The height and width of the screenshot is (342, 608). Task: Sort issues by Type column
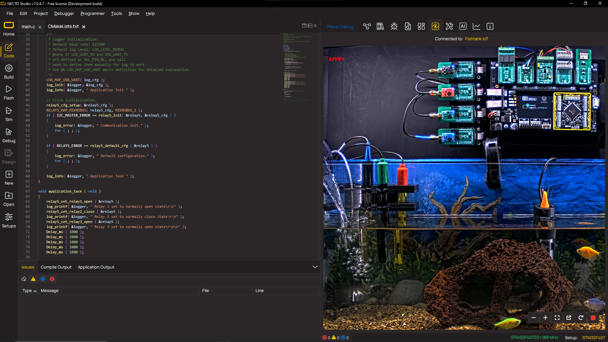(29, 291)
